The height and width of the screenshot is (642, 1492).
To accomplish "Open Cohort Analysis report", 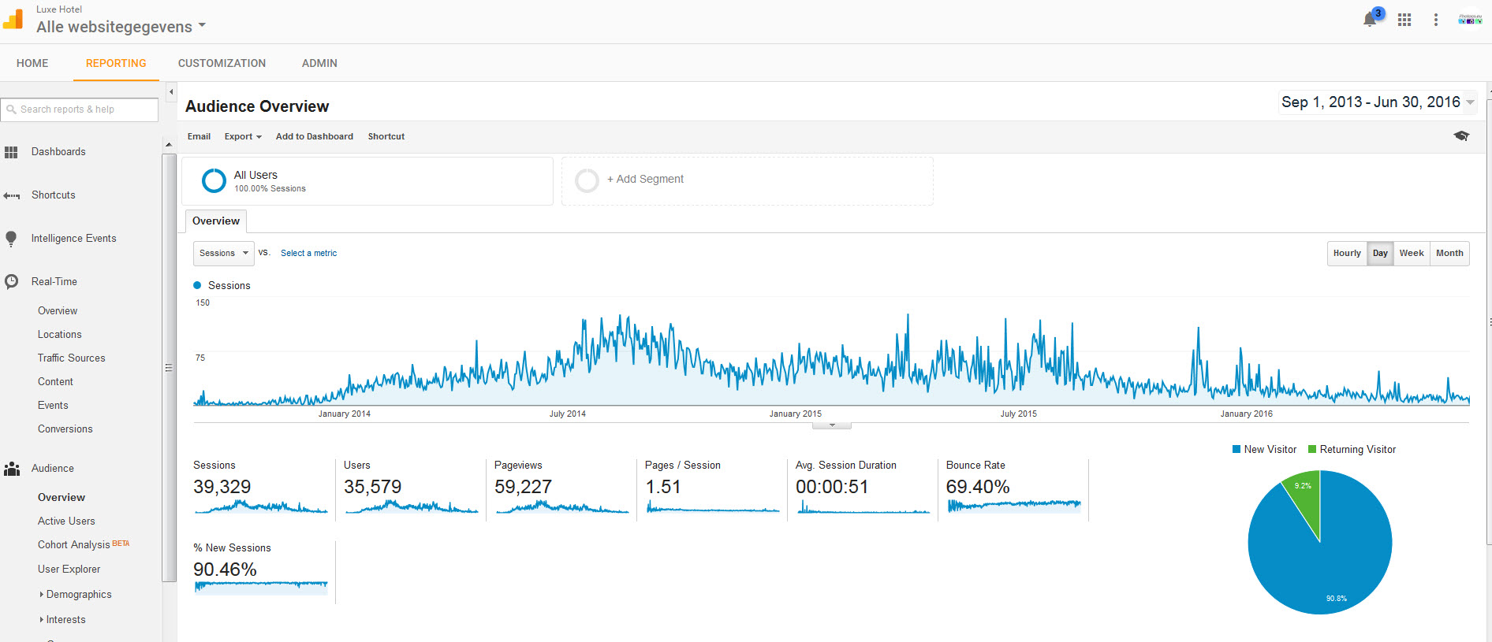I will (74, 545).
